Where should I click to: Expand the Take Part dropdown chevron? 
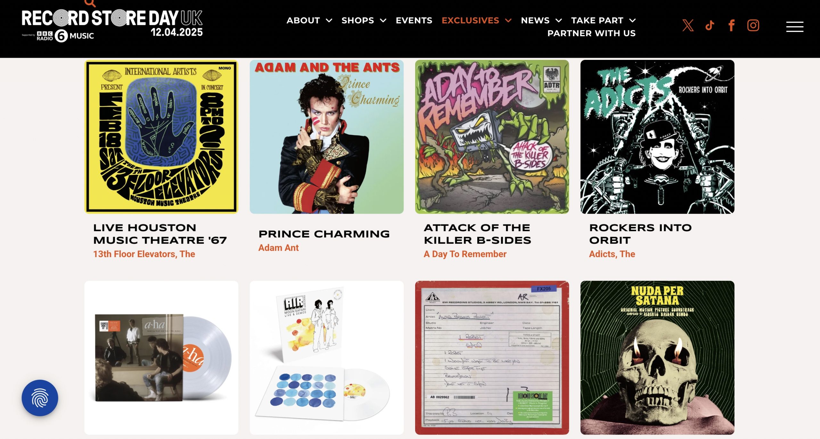coord(632,20)
